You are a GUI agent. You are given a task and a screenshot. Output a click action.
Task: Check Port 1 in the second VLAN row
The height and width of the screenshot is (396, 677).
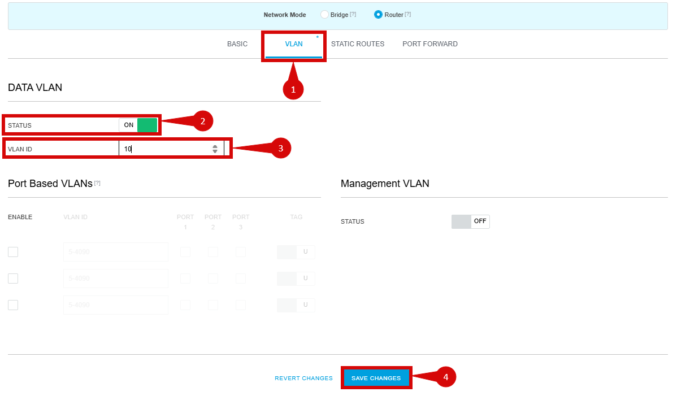(185, 278)
